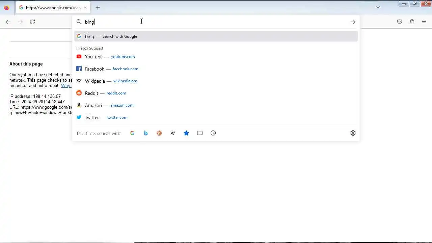Click the 'Firefox Suggest' label
Viewport: 432px width, 243px height.
point(90,48)
